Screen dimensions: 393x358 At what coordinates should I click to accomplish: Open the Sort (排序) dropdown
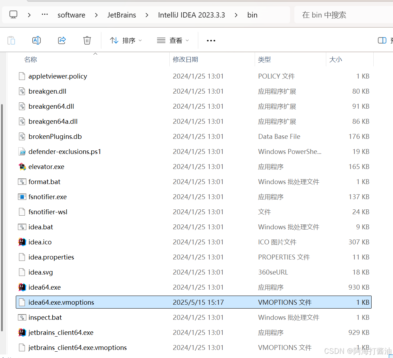pos(126,40)
